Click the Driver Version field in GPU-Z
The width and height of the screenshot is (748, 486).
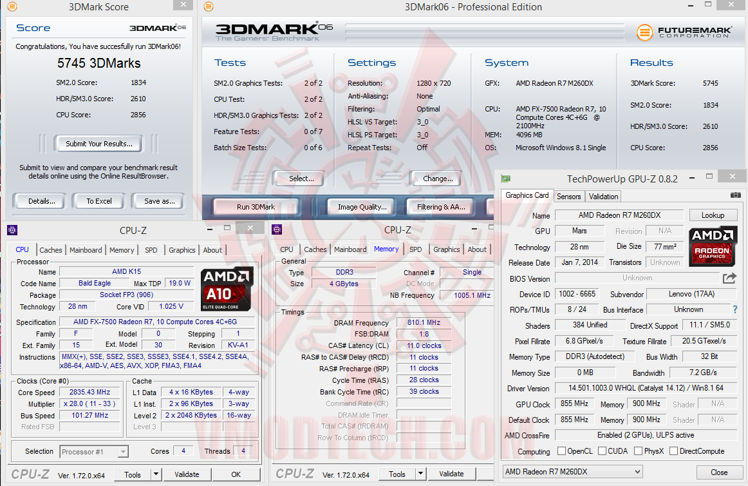click(646, 388)
